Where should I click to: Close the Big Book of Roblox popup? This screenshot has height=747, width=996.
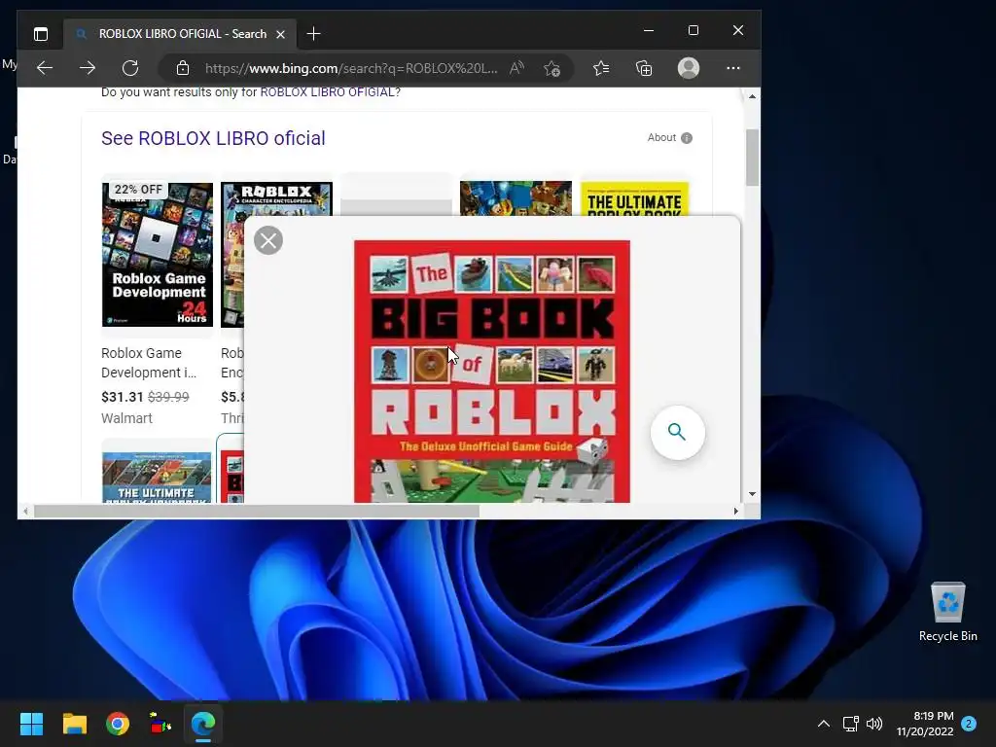(x=268, y=240)
